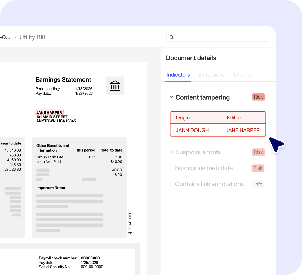Click the TEAR HERE downward arrow
The image size is (302, 275).
pyautogui.click(x=130, y=233)
